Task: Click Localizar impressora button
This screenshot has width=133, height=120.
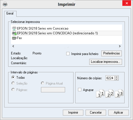Action: (106, 62)
